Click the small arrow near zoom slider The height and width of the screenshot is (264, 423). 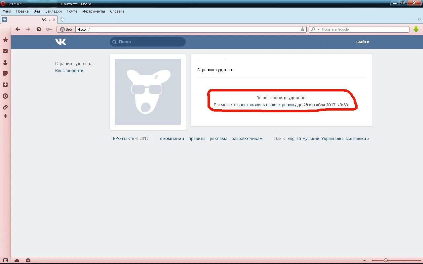point(365,260)
